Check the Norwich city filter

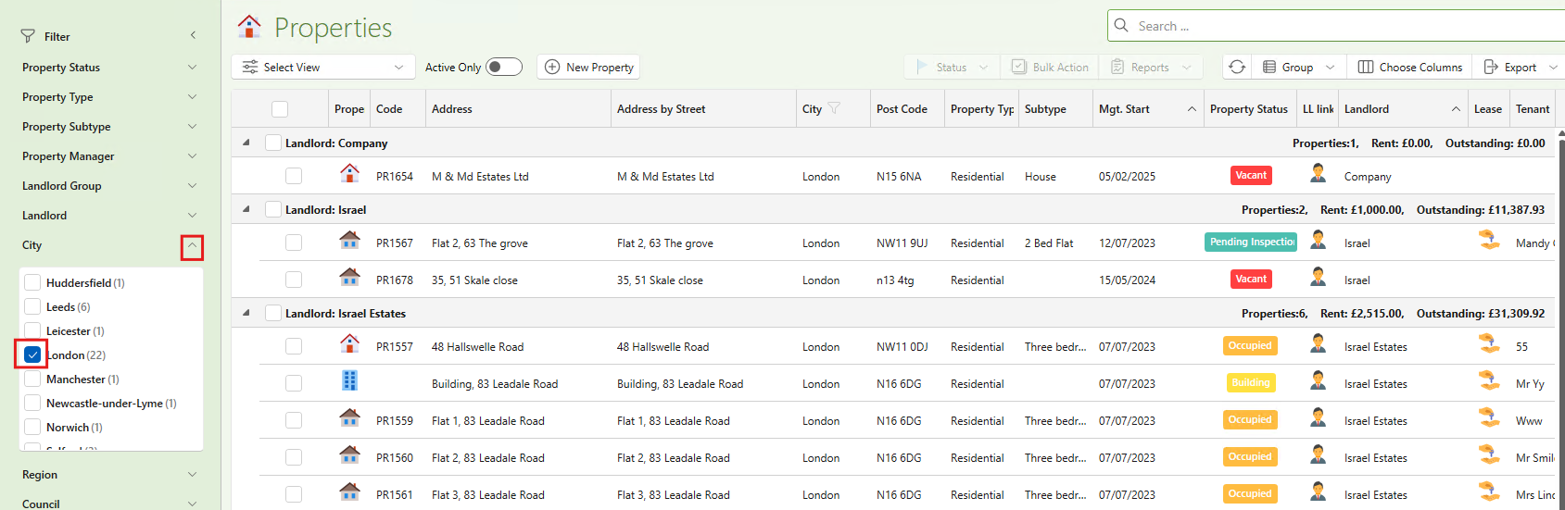[32, 427]
